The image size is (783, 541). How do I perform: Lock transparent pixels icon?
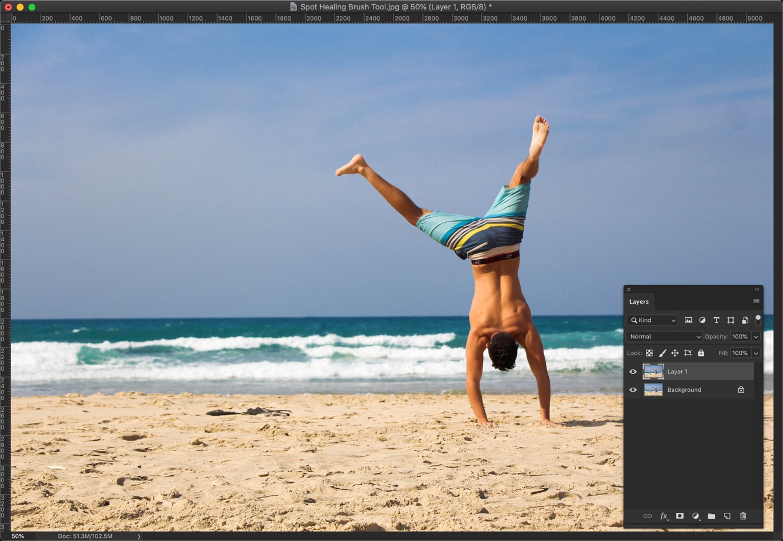click(x=649, y=353)
